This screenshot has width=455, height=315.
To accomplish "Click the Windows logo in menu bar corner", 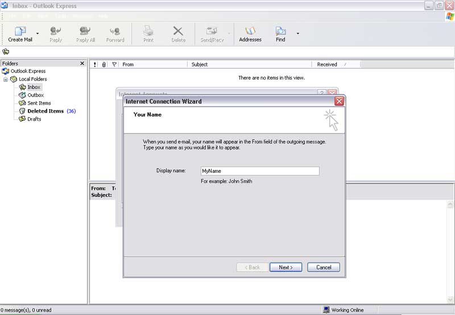I will click(x=450, y=16).
